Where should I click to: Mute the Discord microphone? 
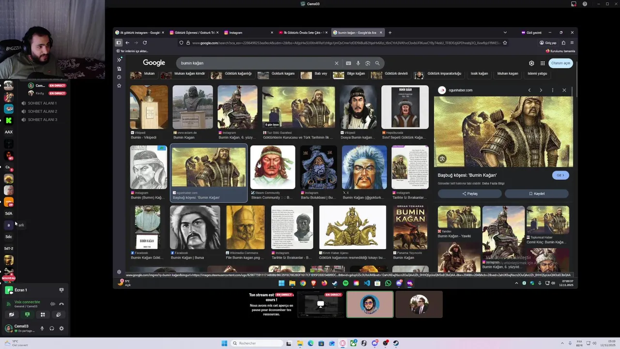click(x=42, y=328)
